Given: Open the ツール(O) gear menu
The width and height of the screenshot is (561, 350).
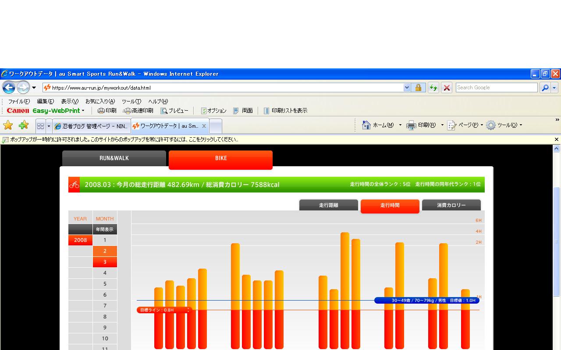Looking at the screenshot, I should coord(504,125).
